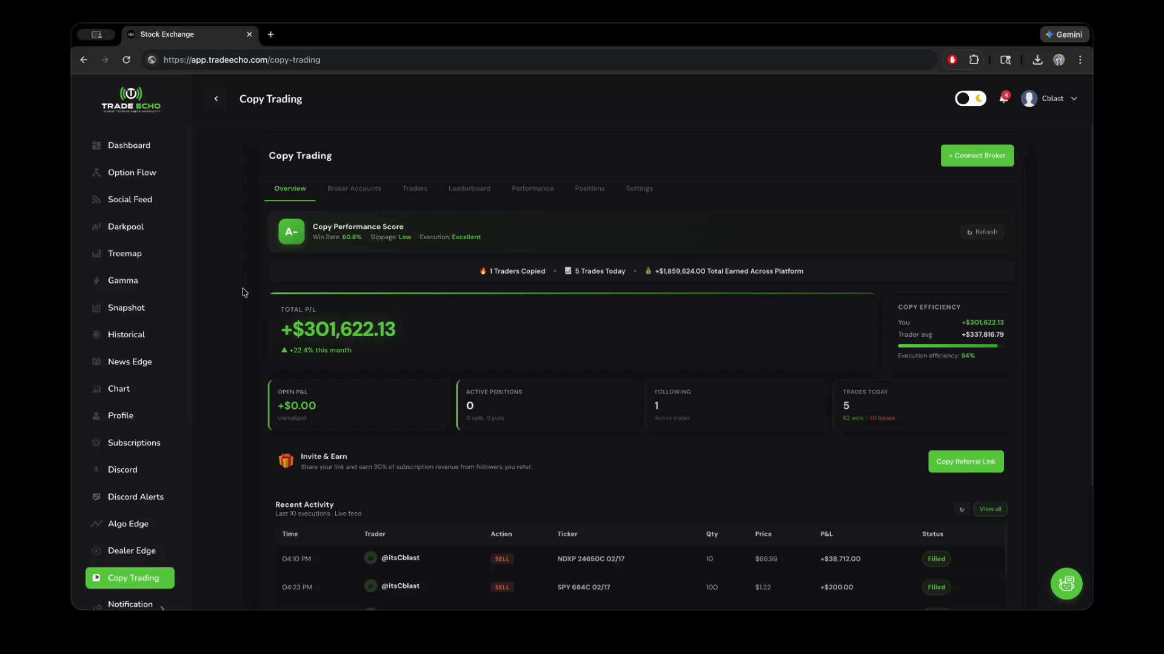Image resolution: width=1164 pixels, height=654 pixels.
Task: Open the Positions tab
Action: [x=589, y=188]
